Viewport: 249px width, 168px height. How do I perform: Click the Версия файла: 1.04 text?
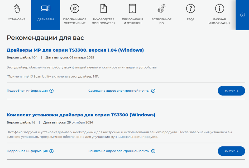22,57
